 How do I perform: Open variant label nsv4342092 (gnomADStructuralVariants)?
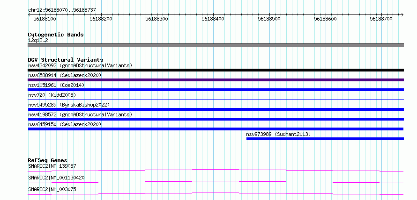pos(80,65)
